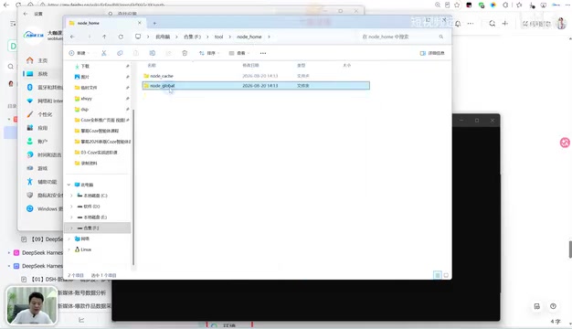Click the Name column header
Screen dimensions: 572x329
152,65
